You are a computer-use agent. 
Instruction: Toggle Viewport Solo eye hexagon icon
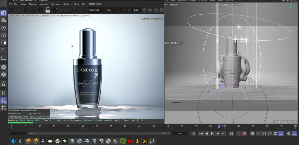click(4, 67)
